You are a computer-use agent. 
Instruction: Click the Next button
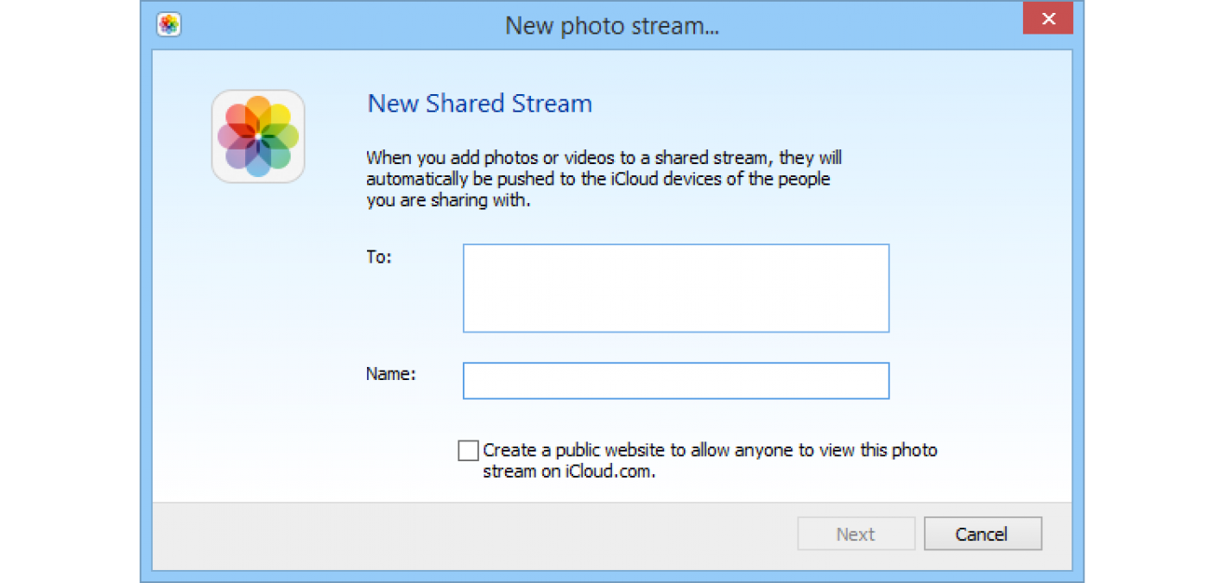(x=856, y=534)
